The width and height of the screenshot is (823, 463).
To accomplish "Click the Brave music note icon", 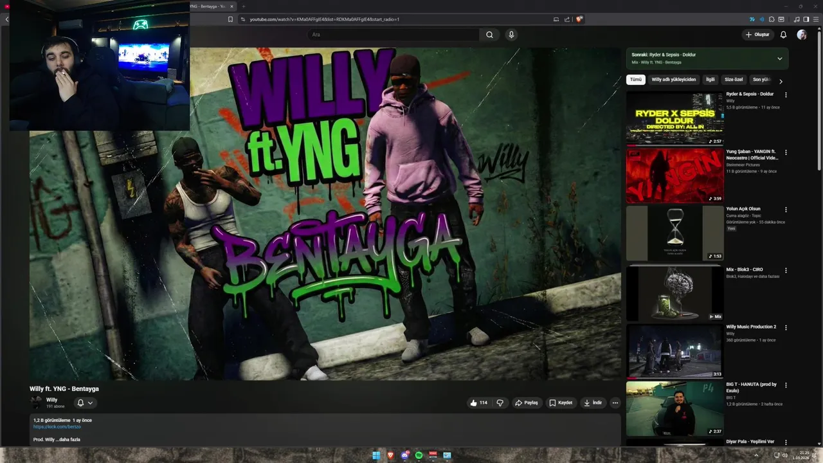I will point(797,19).
